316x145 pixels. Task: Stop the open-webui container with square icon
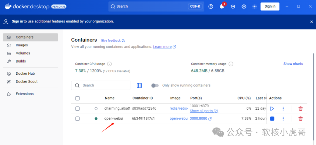272,119
